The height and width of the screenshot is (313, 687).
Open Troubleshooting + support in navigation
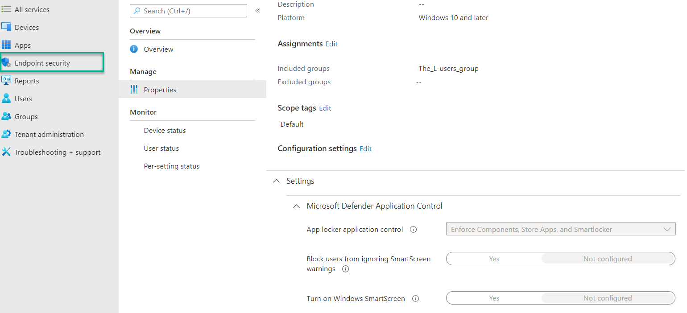tap(58, 152)
